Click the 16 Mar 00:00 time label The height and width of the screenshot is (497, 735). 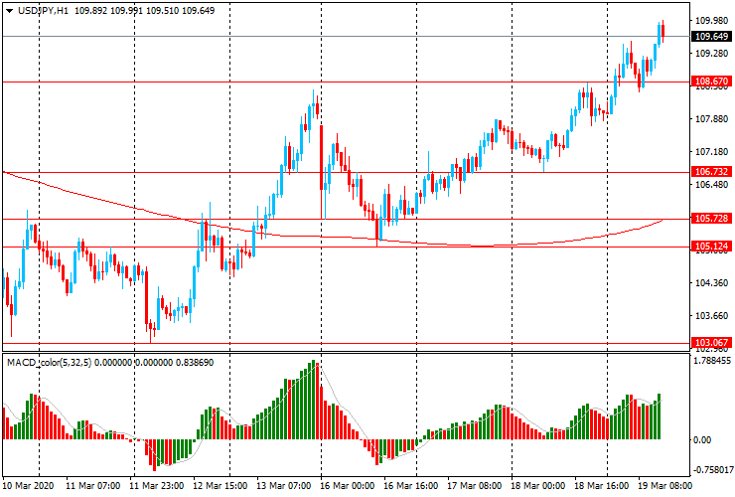(x=348, y=485)
